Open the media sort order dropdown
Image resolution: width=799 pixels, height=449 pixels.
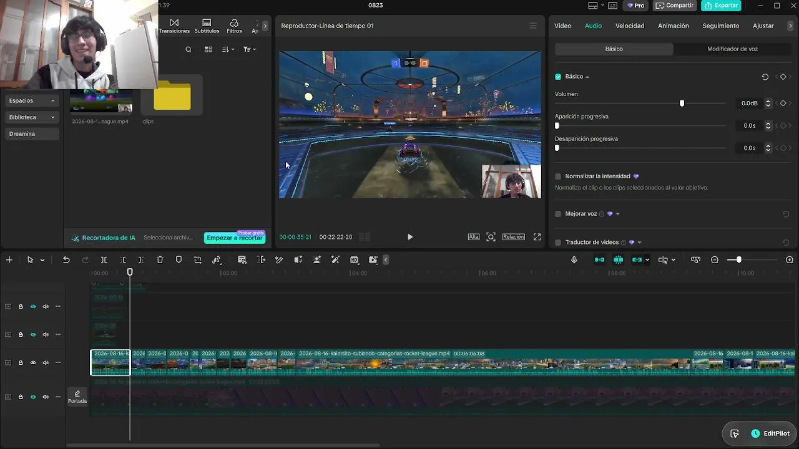pos(228,49)
